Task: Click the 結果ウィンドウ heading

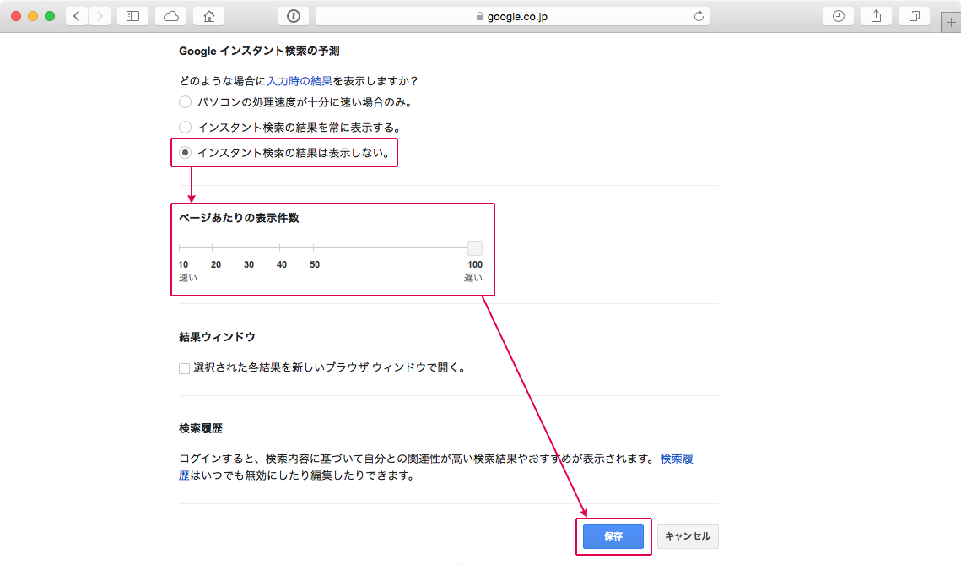Action: (217, 337)
